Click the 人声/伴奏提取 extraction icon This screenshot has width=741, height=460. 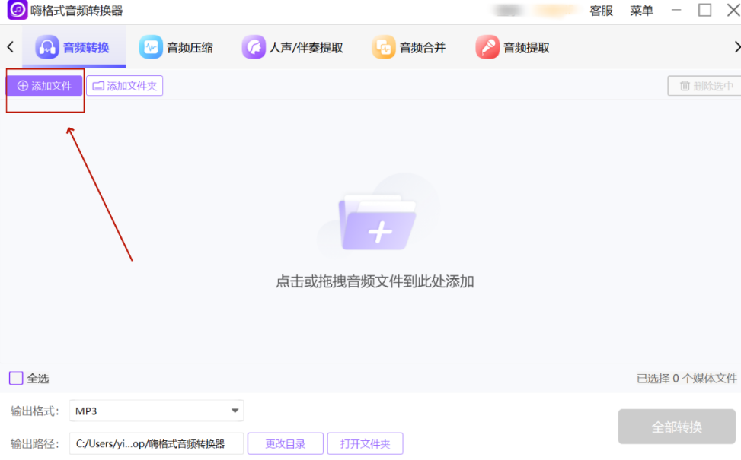(x=254, y=46)
